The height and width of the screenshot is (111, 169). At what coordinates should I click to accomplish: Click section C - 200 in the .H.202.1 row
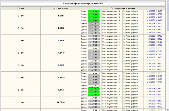coord(21,16)
